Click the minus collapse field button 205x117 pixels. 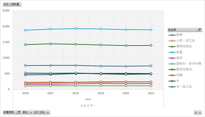pos(200,112)
